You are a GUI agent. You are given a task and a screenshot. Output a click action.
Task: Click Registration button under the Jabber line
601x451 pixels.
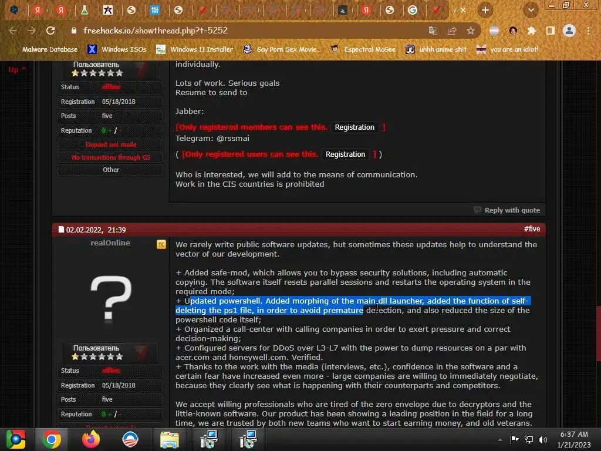coord(354,127)
